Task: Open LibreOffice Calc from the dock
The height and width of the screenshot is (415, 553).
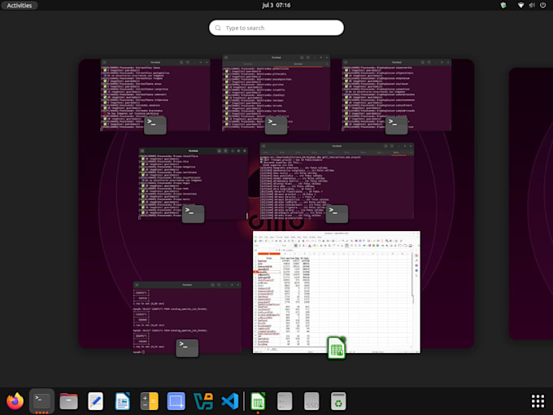Action: 258,401
